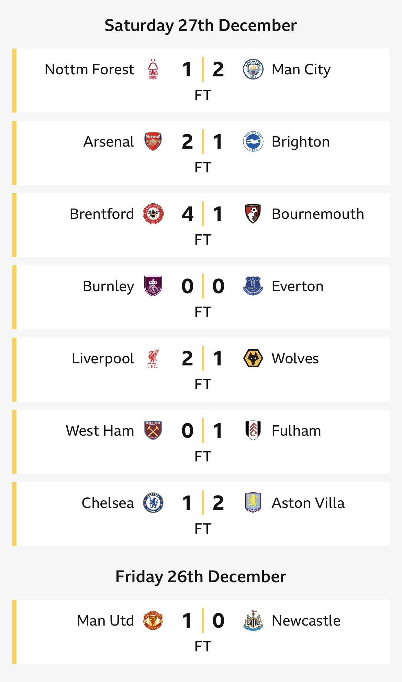Open Brentford vs Bournemouth 4-1 score

(x=203, y=214)
